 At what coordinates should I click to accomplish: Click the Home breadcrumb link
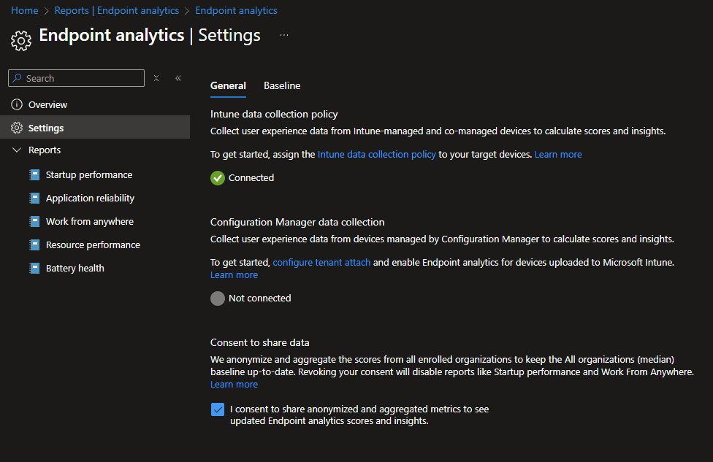25,11
